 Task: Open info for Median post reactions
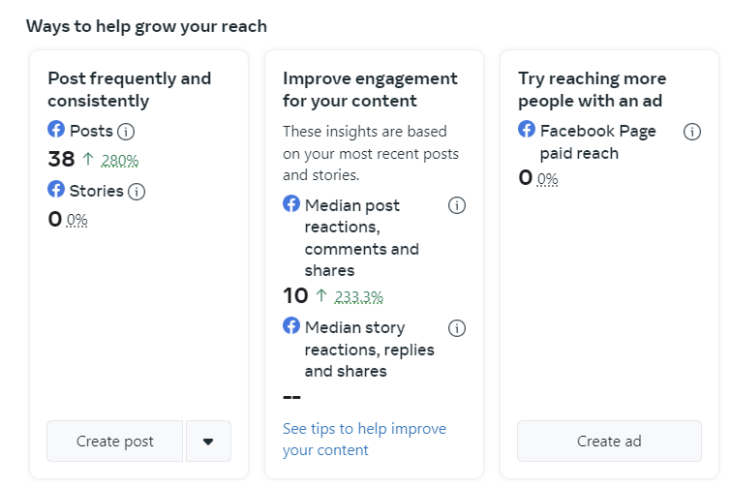pyautogui.click(x=457, y=205)
